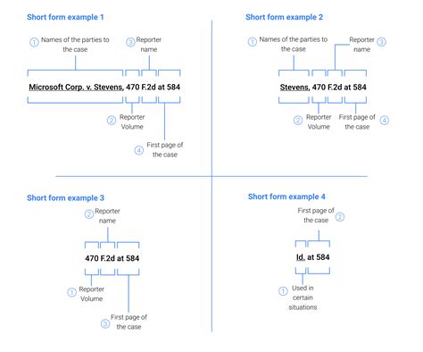Click 'First page of the case' label in example 3

tap(129, 322)
